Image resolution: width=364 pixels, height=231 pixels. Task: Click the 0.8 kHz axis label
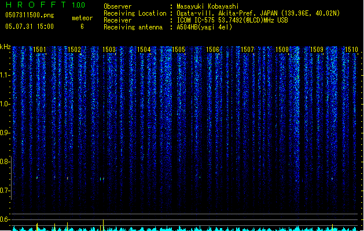5,162
